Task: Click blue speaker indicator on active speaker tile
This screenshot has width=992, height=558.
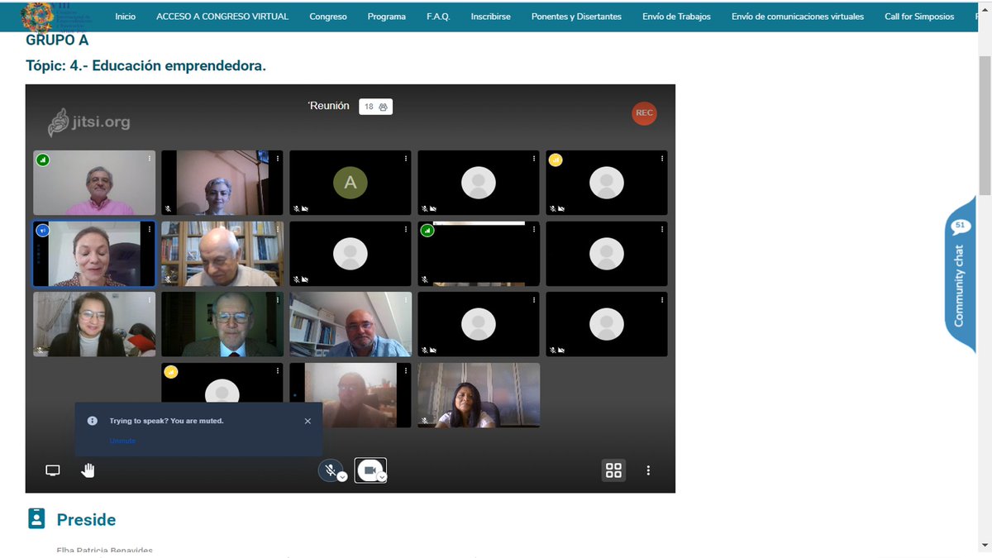Action: click(x=43, y=231)
